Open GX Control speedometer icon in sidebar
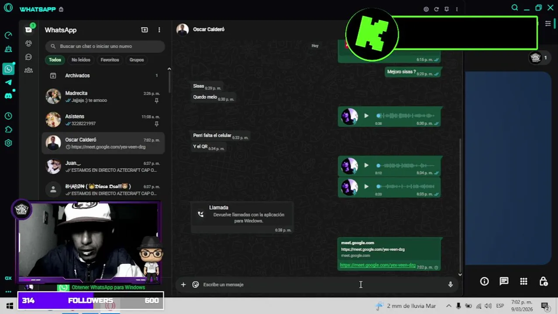This screenshot has height=314, width=558. click(x=8, y=35)
